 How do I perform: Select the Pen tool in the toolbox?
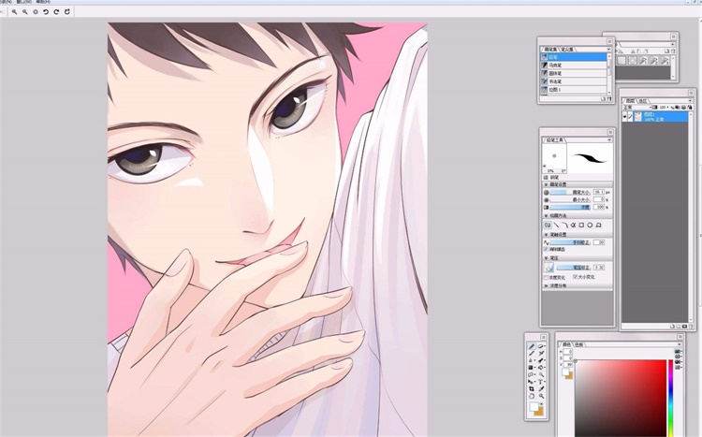pyautogui.click(x=532, y=347)
